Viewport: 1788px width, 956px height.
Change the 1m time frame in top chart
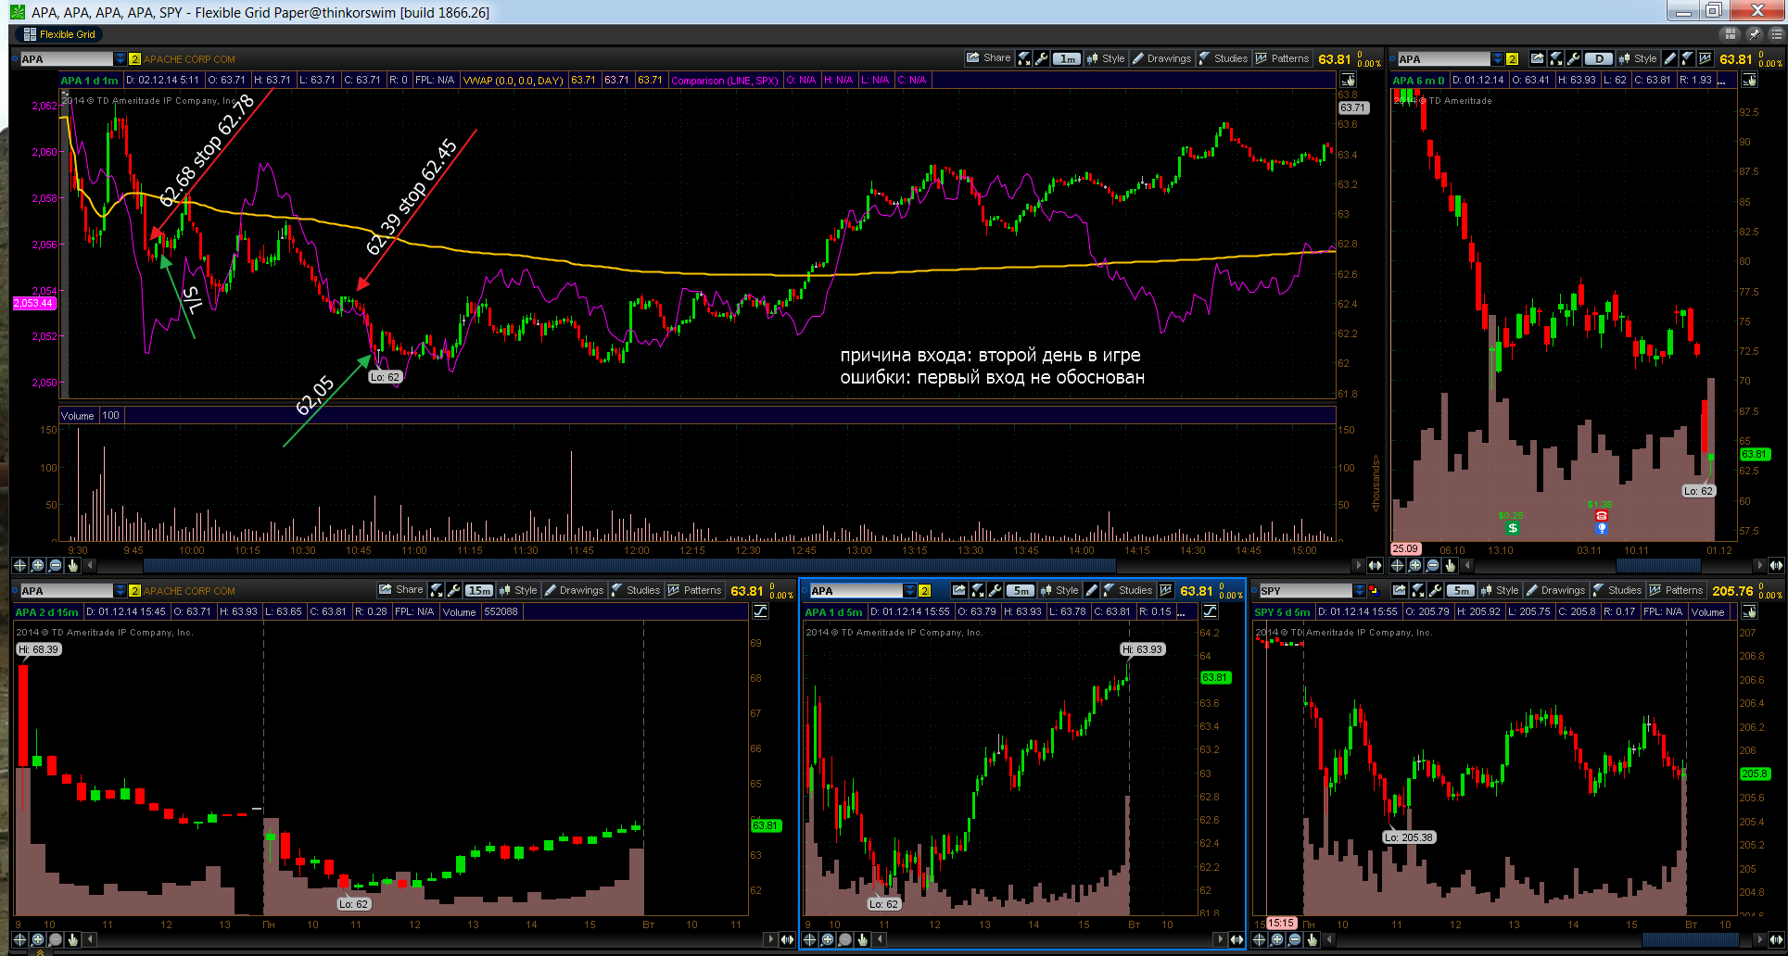1067,58
